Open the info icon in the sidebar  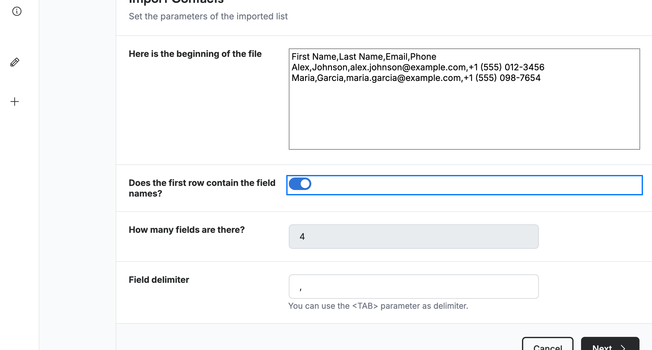tap(17, 11)
